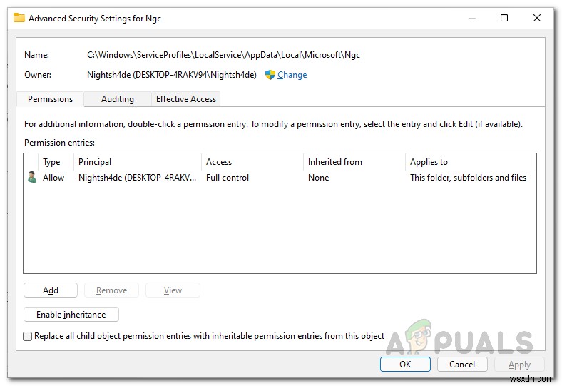
Task: Switch to the Permissions tab
Action: pyautogui.click(x=50, y=99)
